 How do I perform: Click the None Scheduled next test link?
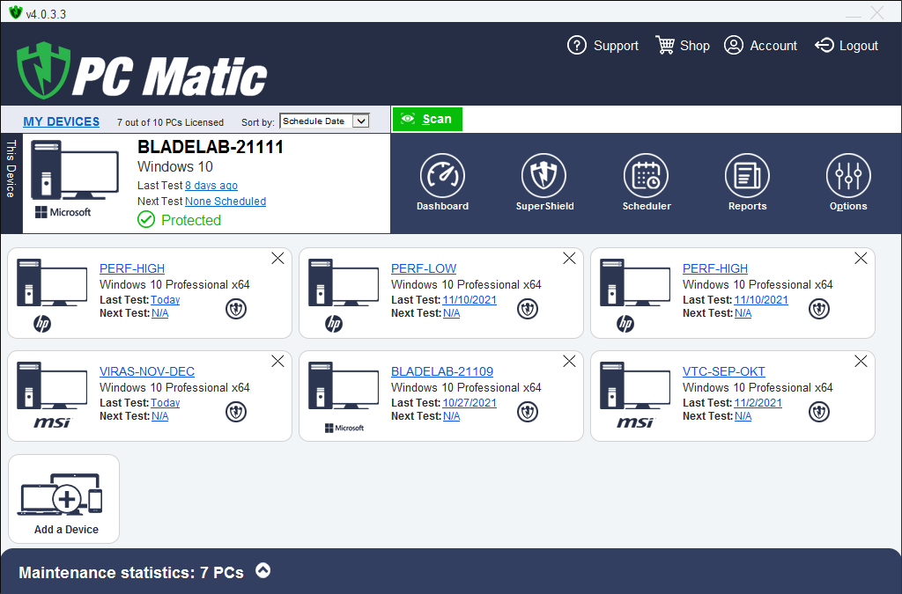click(x=225, y=202)
